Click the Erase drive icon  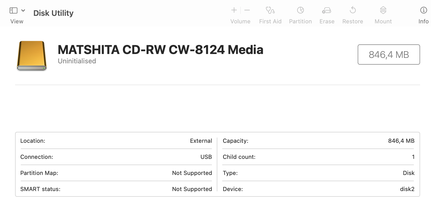(x=326, y=10)
